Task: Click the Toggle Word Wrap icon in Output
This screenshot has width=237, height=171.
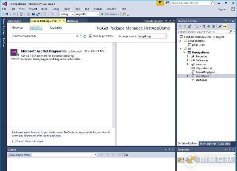Action: pos(126,155)
